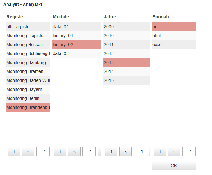Select html in the Formate list
This screenshot has width=212, height=175.
click(x=174, y=36)
